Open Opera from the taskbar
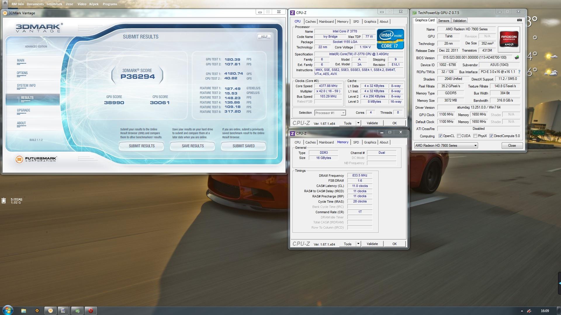 pyautogui.click(x=91, y=311)
